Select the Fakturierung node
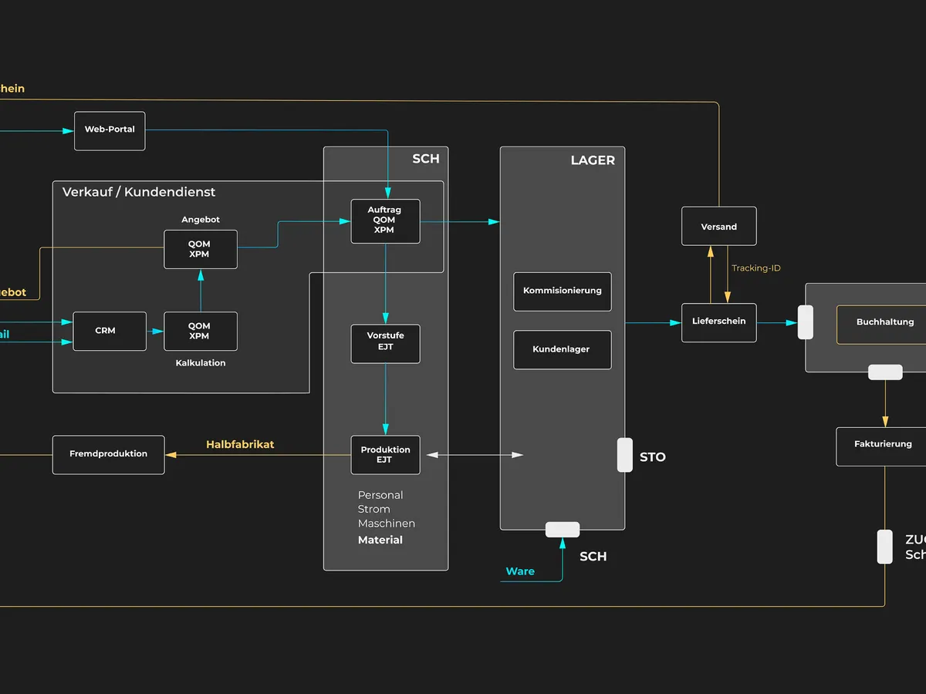This screenshot has height=694, width=926. (x=883, y=446)
